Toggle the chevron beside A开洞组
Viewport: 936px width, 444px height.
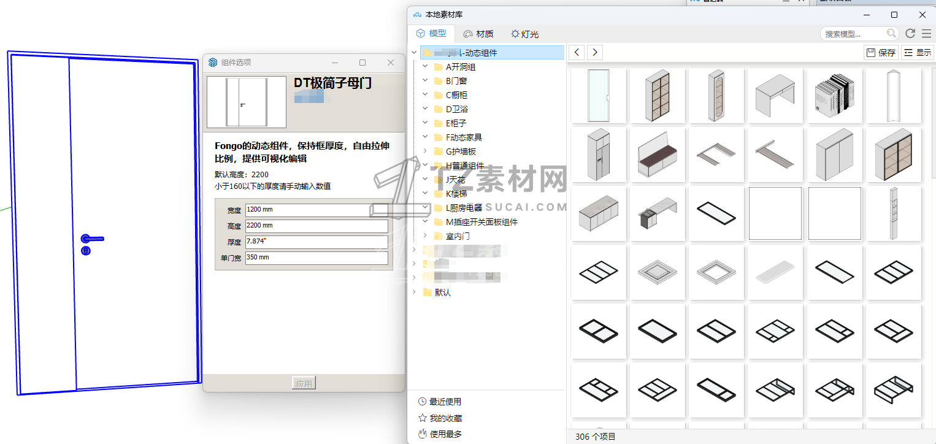[x=426, y=67]
